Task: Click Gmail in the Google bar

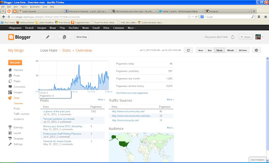Action: [96, 28]
